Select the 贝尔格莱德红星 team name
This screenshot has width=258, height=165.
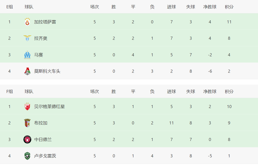tap(49, 107)
